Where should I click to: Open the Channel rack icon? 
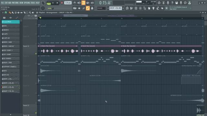pyautogui.click(x=136, y=8)
